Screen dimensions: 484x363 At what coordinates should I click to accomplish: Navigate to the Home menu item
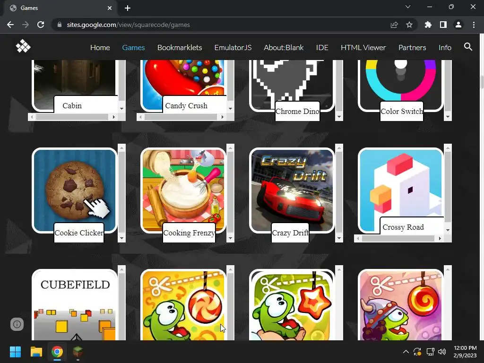pyautogui.click(x=100, y=48)
